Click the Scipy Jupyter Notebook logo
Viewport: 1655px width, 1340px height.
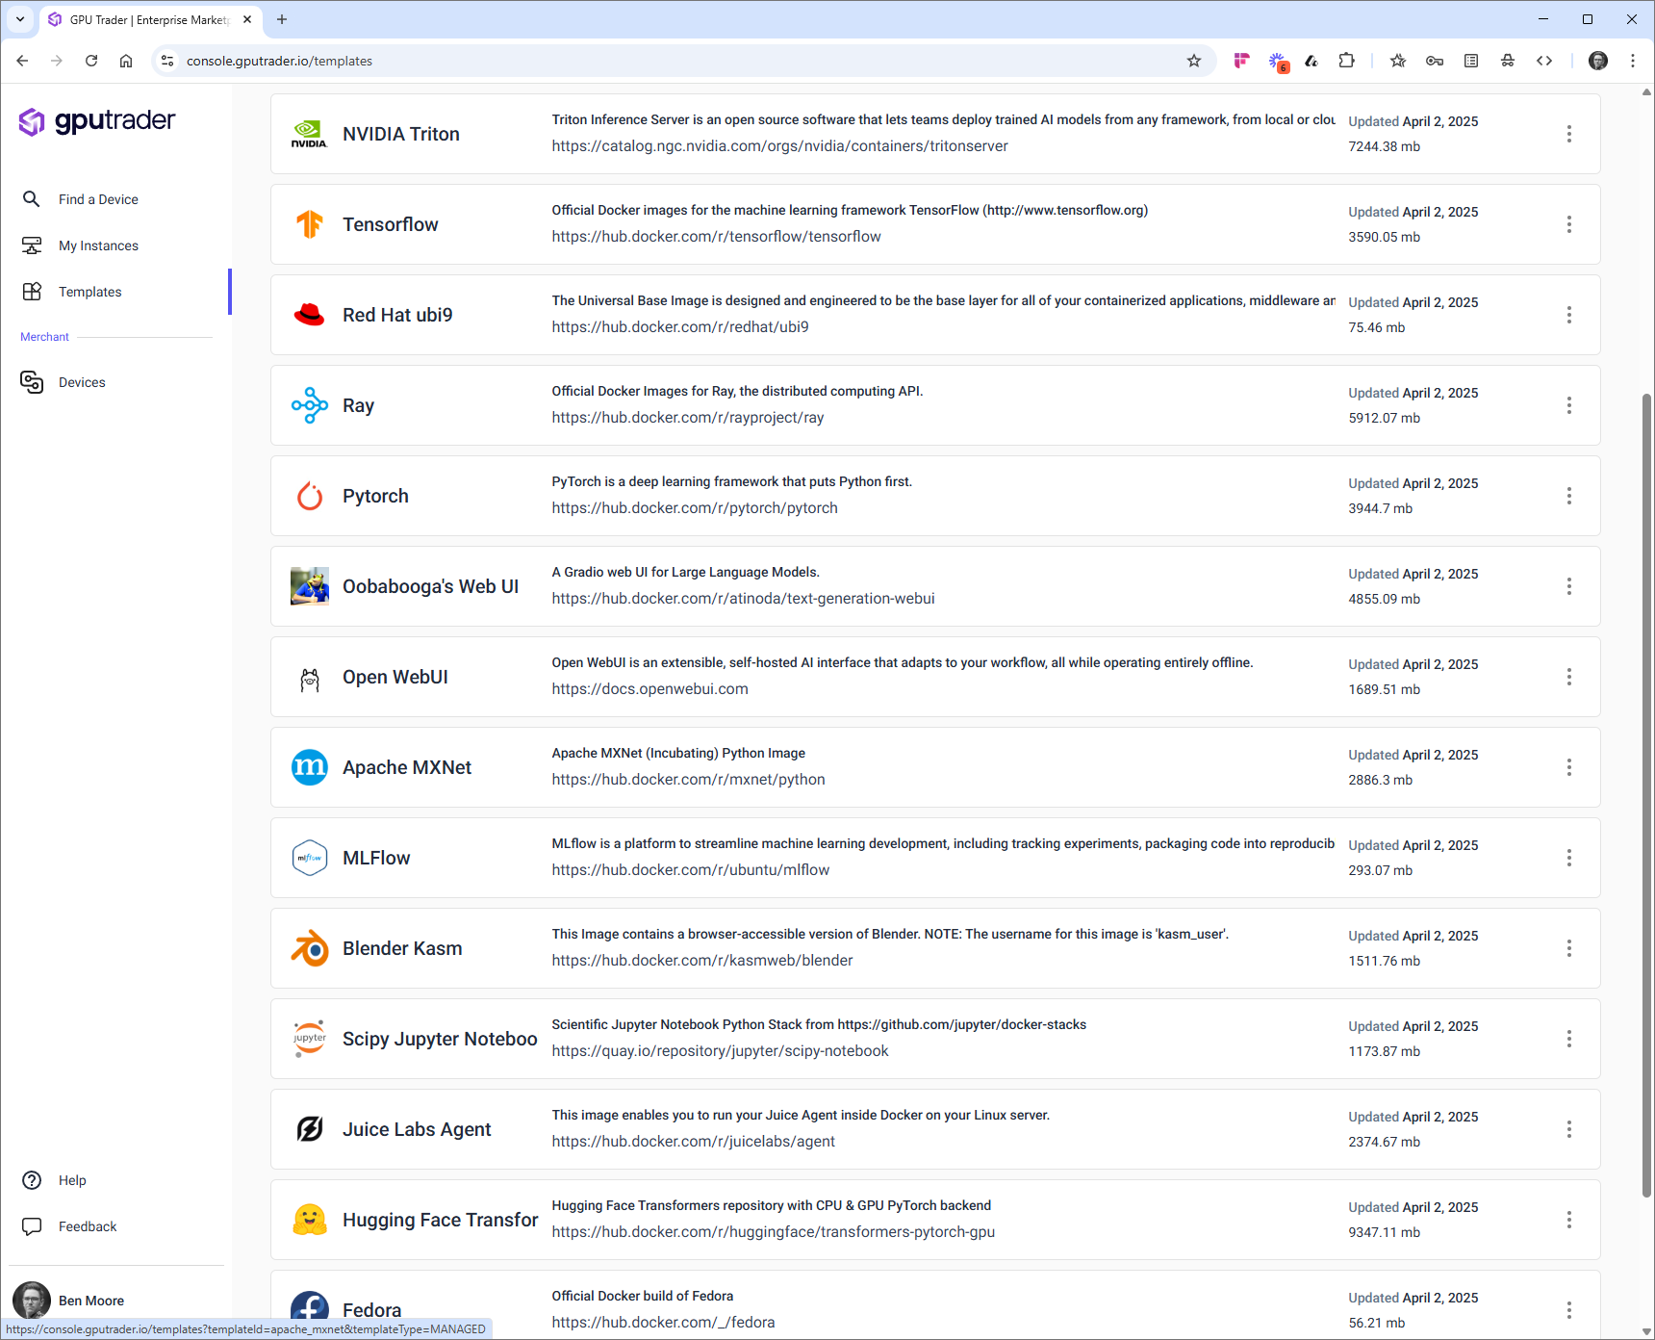coord(309,1039)
